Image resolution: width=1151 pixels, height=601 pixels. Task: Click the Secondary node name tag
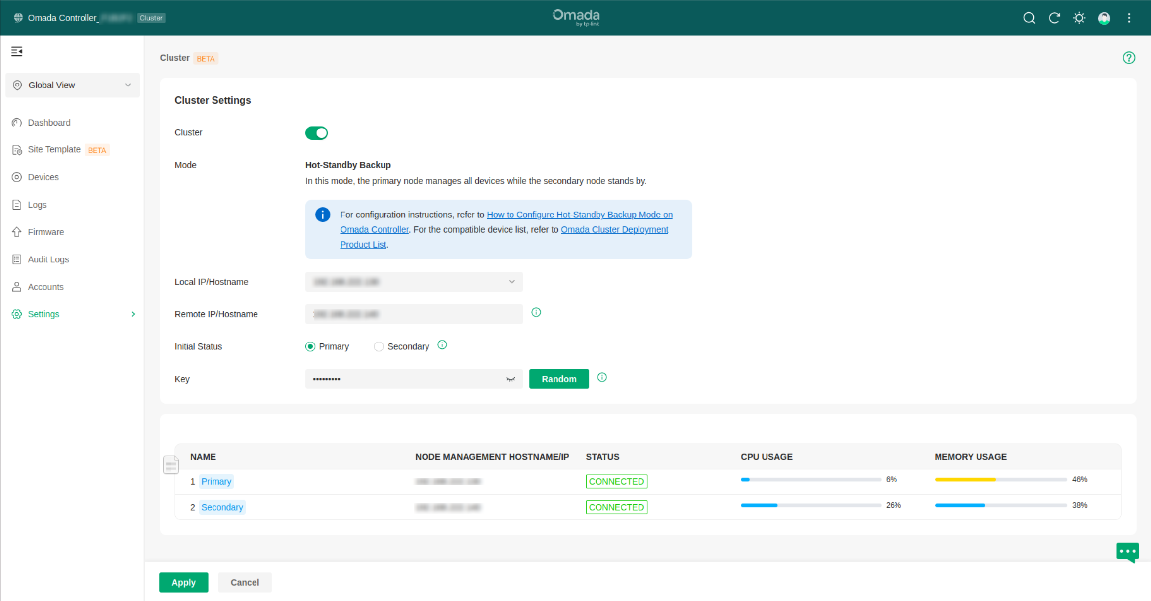[x=222, y=508]
